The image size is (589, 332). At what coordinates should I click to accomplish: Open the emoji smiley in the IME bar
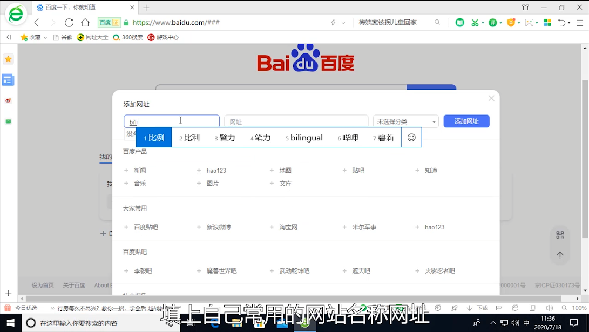tap(411, 138)
